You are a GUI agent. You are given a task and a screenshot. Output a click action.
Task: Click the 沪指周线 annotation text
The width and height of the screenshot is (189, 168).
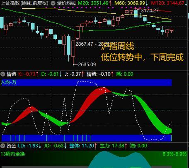click(x=118, y=46)
